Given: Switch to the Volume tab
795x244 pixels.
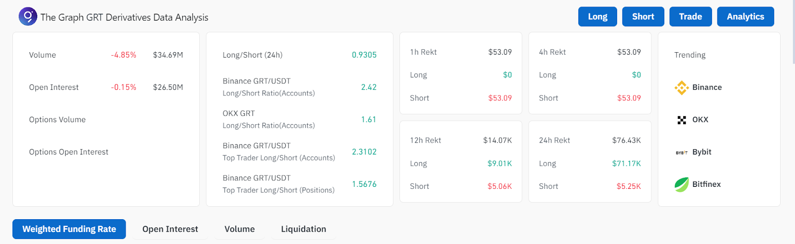Looking at the screenshot, I should [x=239, y=229].
